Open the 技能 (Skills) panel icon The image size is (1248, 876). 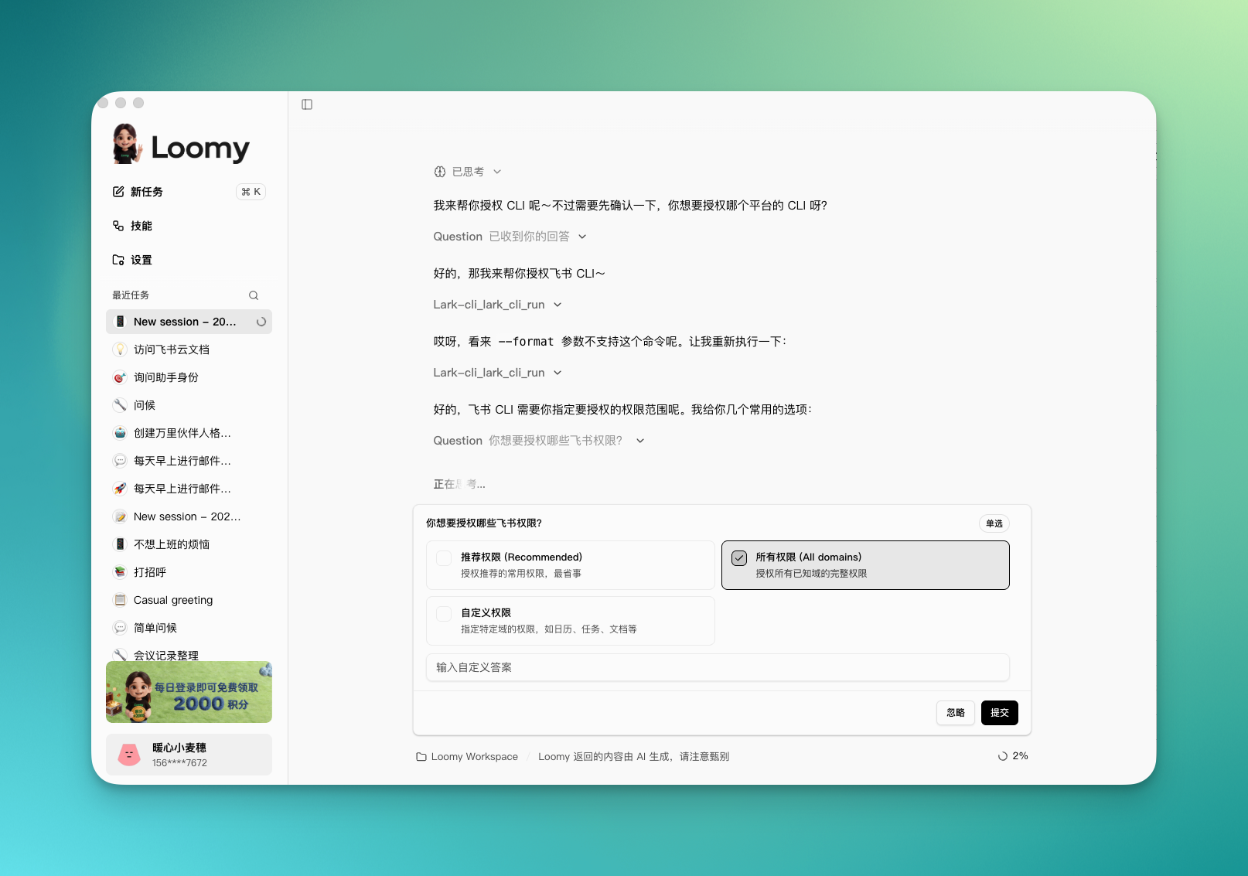[x=118, y=226]
